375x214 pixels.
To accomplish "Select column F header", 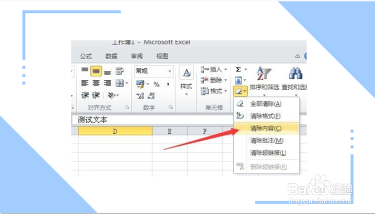I will [x=205, y=131].
